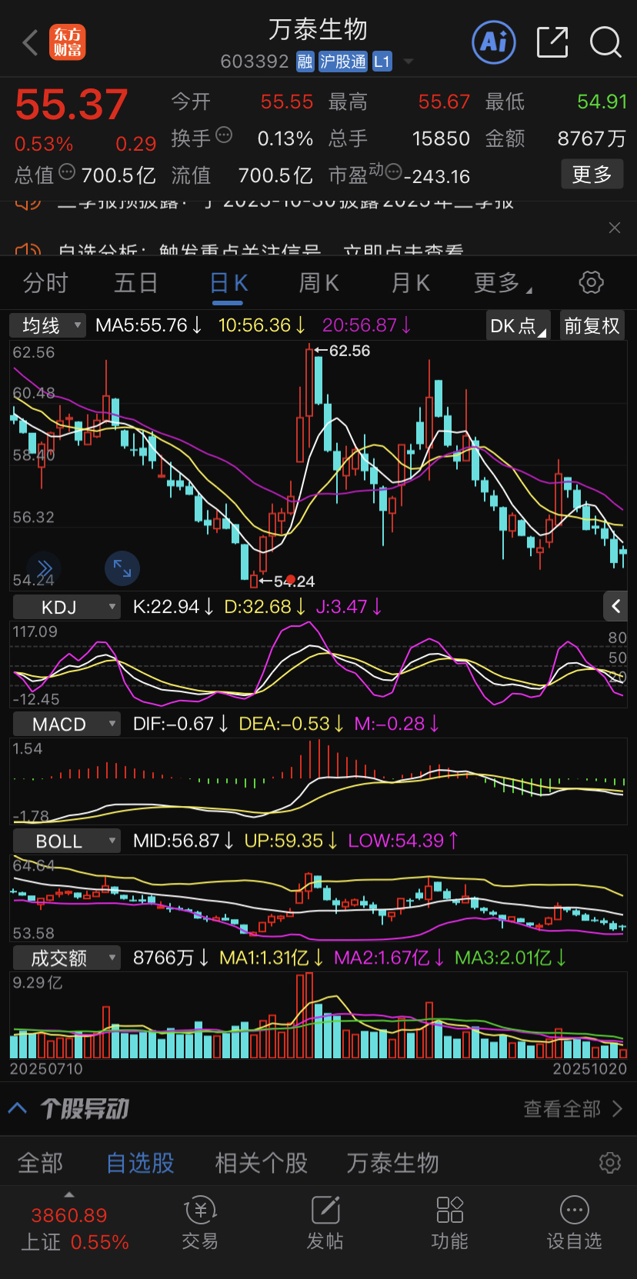The height and width of the screenshot is (1279, 637).
Task: Open the 交易 trade icon
Action: tap(200, 1224)
